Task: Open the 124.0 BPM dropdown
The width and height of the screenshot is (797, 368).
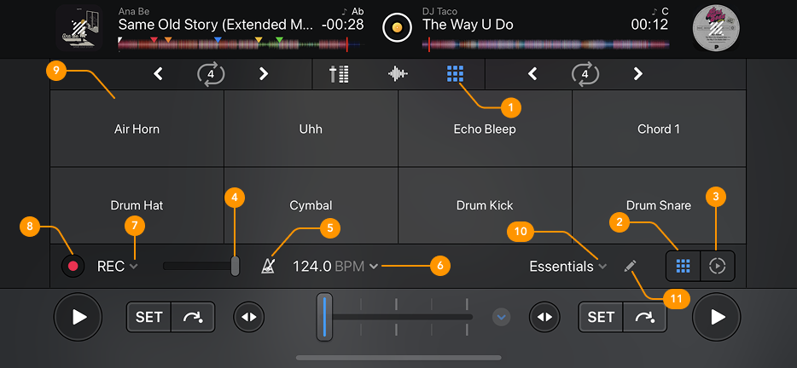Action: click(335, 267)
